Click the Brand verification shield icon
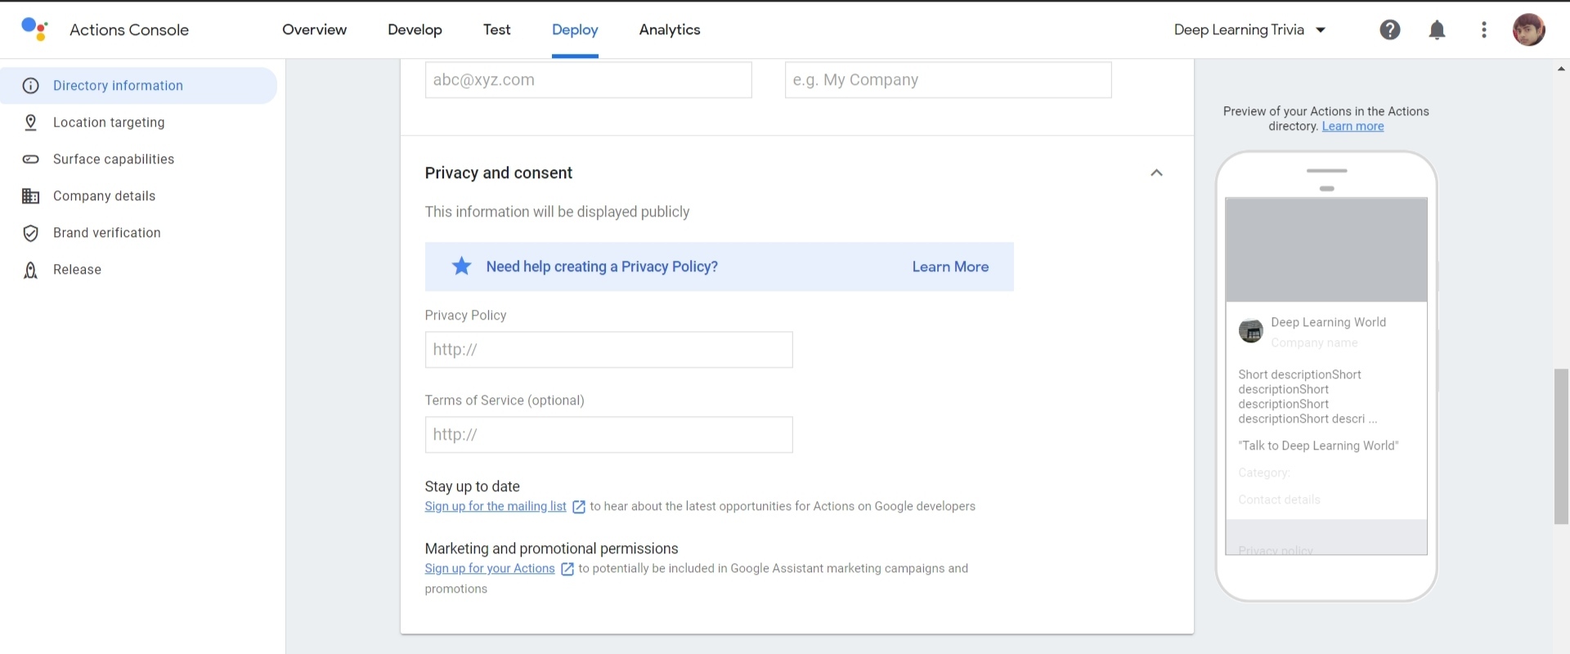This screenshot has height=654, width=1570. (31, 233)
